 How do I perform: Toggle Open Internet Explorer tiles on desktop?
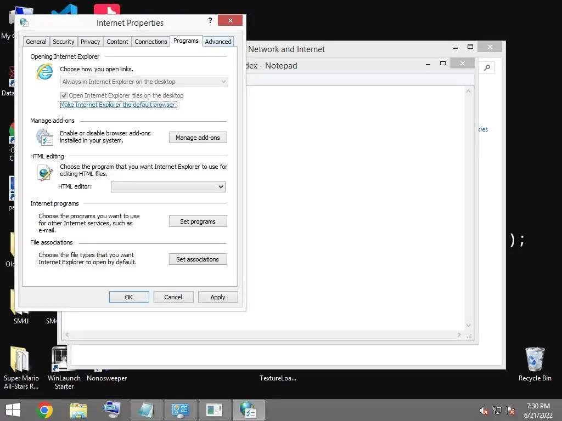click(64, 95)
